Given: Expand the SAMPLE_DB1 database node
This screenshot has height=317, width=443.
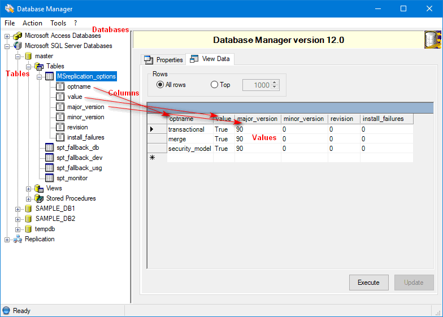Looking at the screenshot, I should click(18, 209).
